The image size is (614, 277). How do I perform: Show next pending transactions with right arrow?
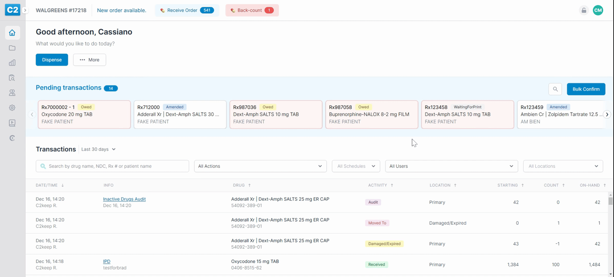[x=607, y=114]
